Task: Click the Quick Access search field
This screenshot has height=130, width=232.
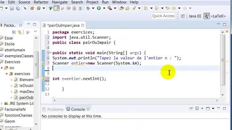Action: coord(163,16)
